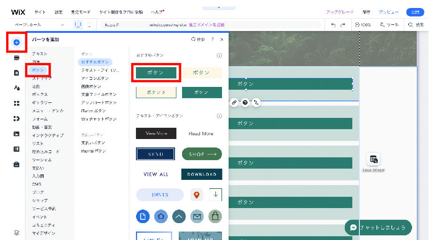The height and width of the screenshot is (240, 437).
Task: Click the Redo arrow in the top toolbar
Action: 343,25
